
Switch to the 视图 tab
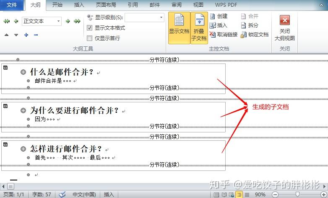(x=198, y=5)
